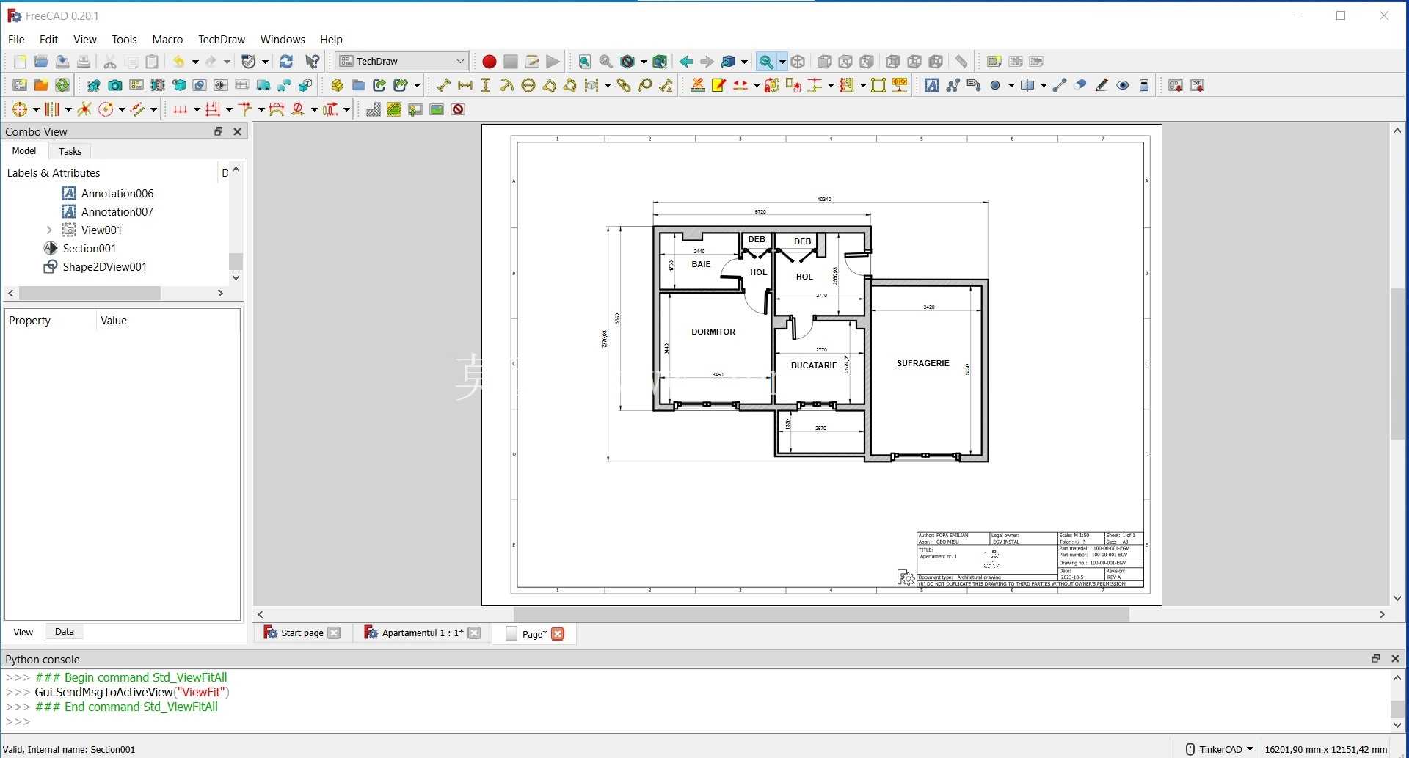The width and height of the screenshot is (1409, 758).
Task: Select Annotation007 in the tree
Action: [117, 212]
